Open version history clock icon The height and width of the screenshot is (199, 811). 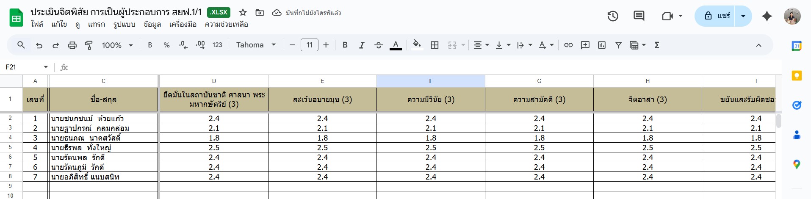[613, 16]
